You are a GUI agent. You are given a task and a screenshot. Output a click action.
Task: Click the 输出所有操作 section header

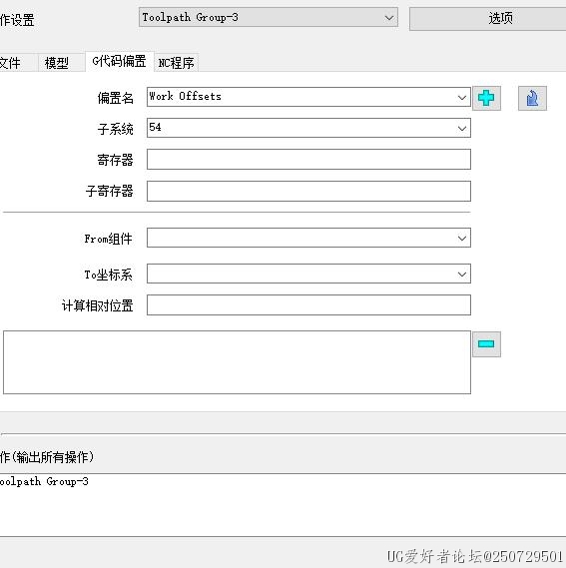(x=47, y=457)
